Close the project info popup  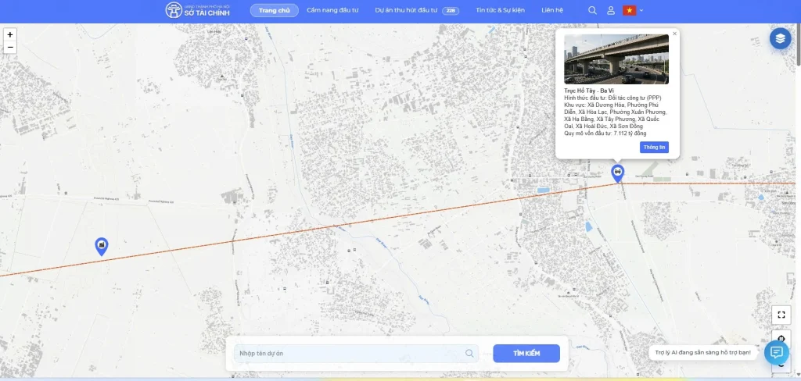674,34
